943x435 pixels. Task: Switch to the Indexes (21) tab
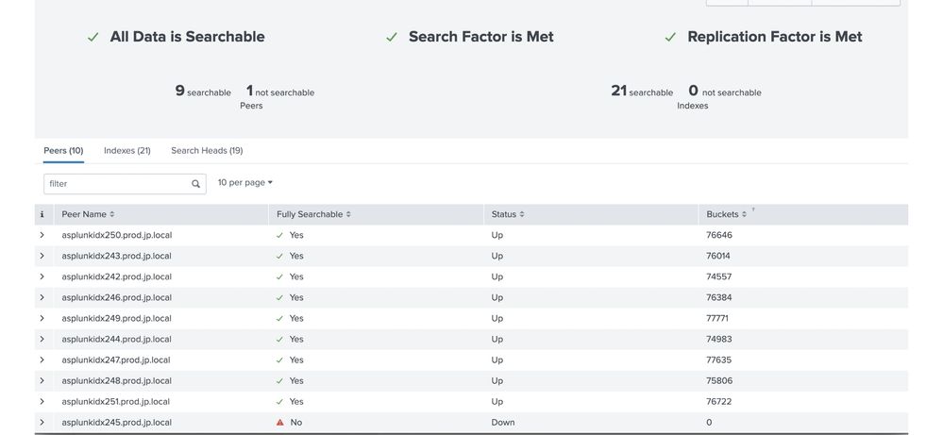[x=127, y=151]
